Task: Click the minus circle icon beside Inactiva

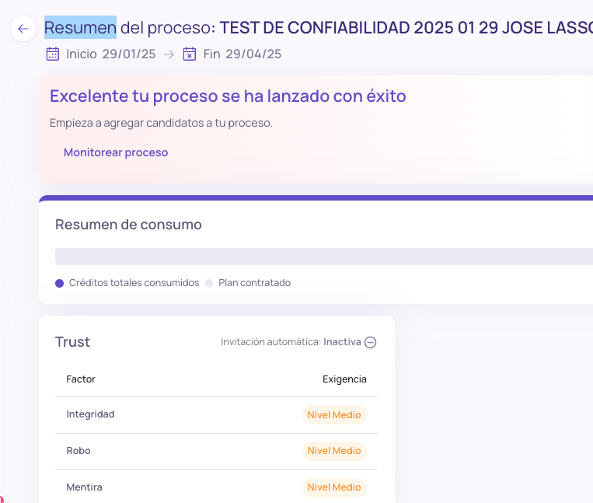Action: (371, 342)
